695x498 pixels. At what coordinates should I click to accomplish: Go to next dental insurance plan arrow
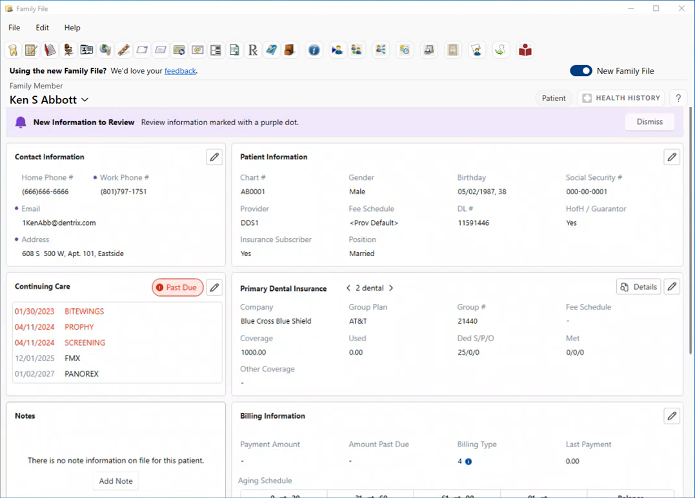[x=391, y=288]
